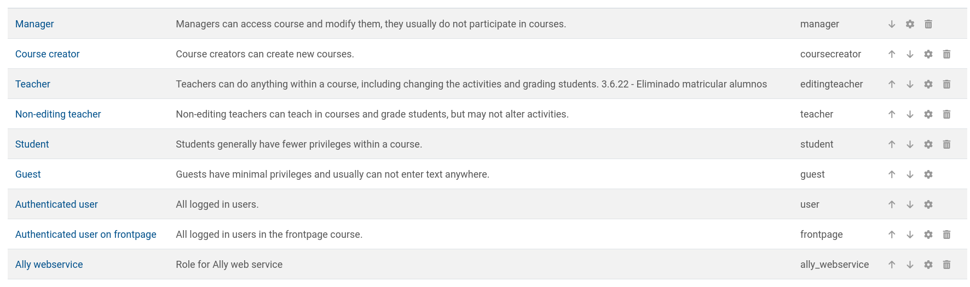Move Course creator role up

coord(892,54)
